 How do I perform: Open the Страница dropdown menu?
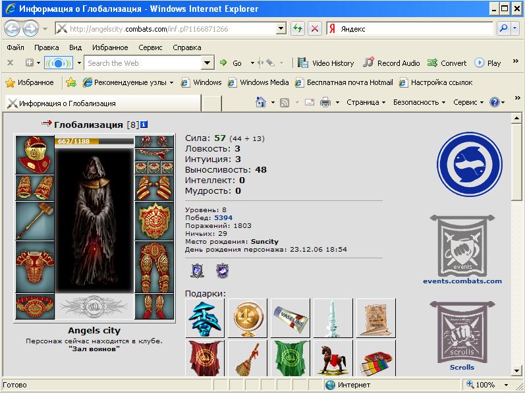coord(366,102)
